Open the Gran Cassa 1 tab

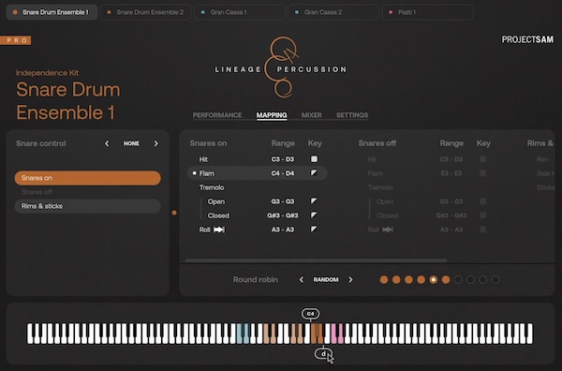coord(240,12)
